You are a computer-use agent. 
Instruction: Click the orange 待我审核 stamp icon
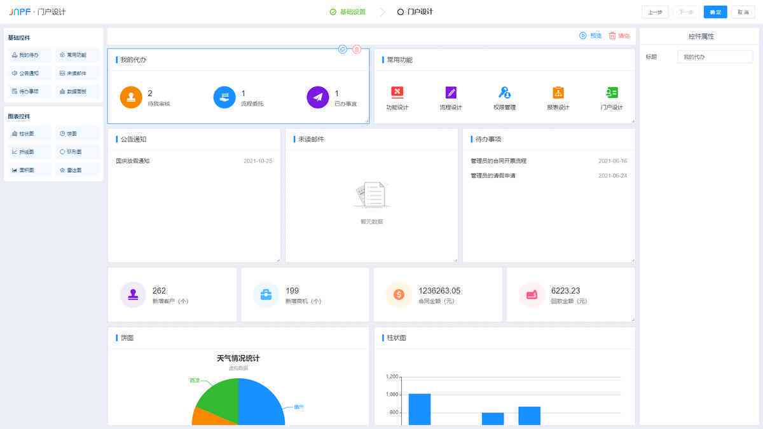pos(131,97)
